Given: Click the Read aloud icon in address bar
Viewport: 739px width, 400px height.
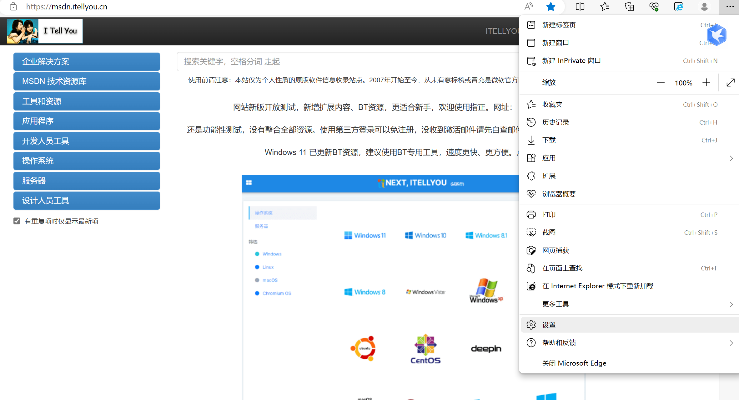Looking at the screenshot, I should tap(529, 7).
